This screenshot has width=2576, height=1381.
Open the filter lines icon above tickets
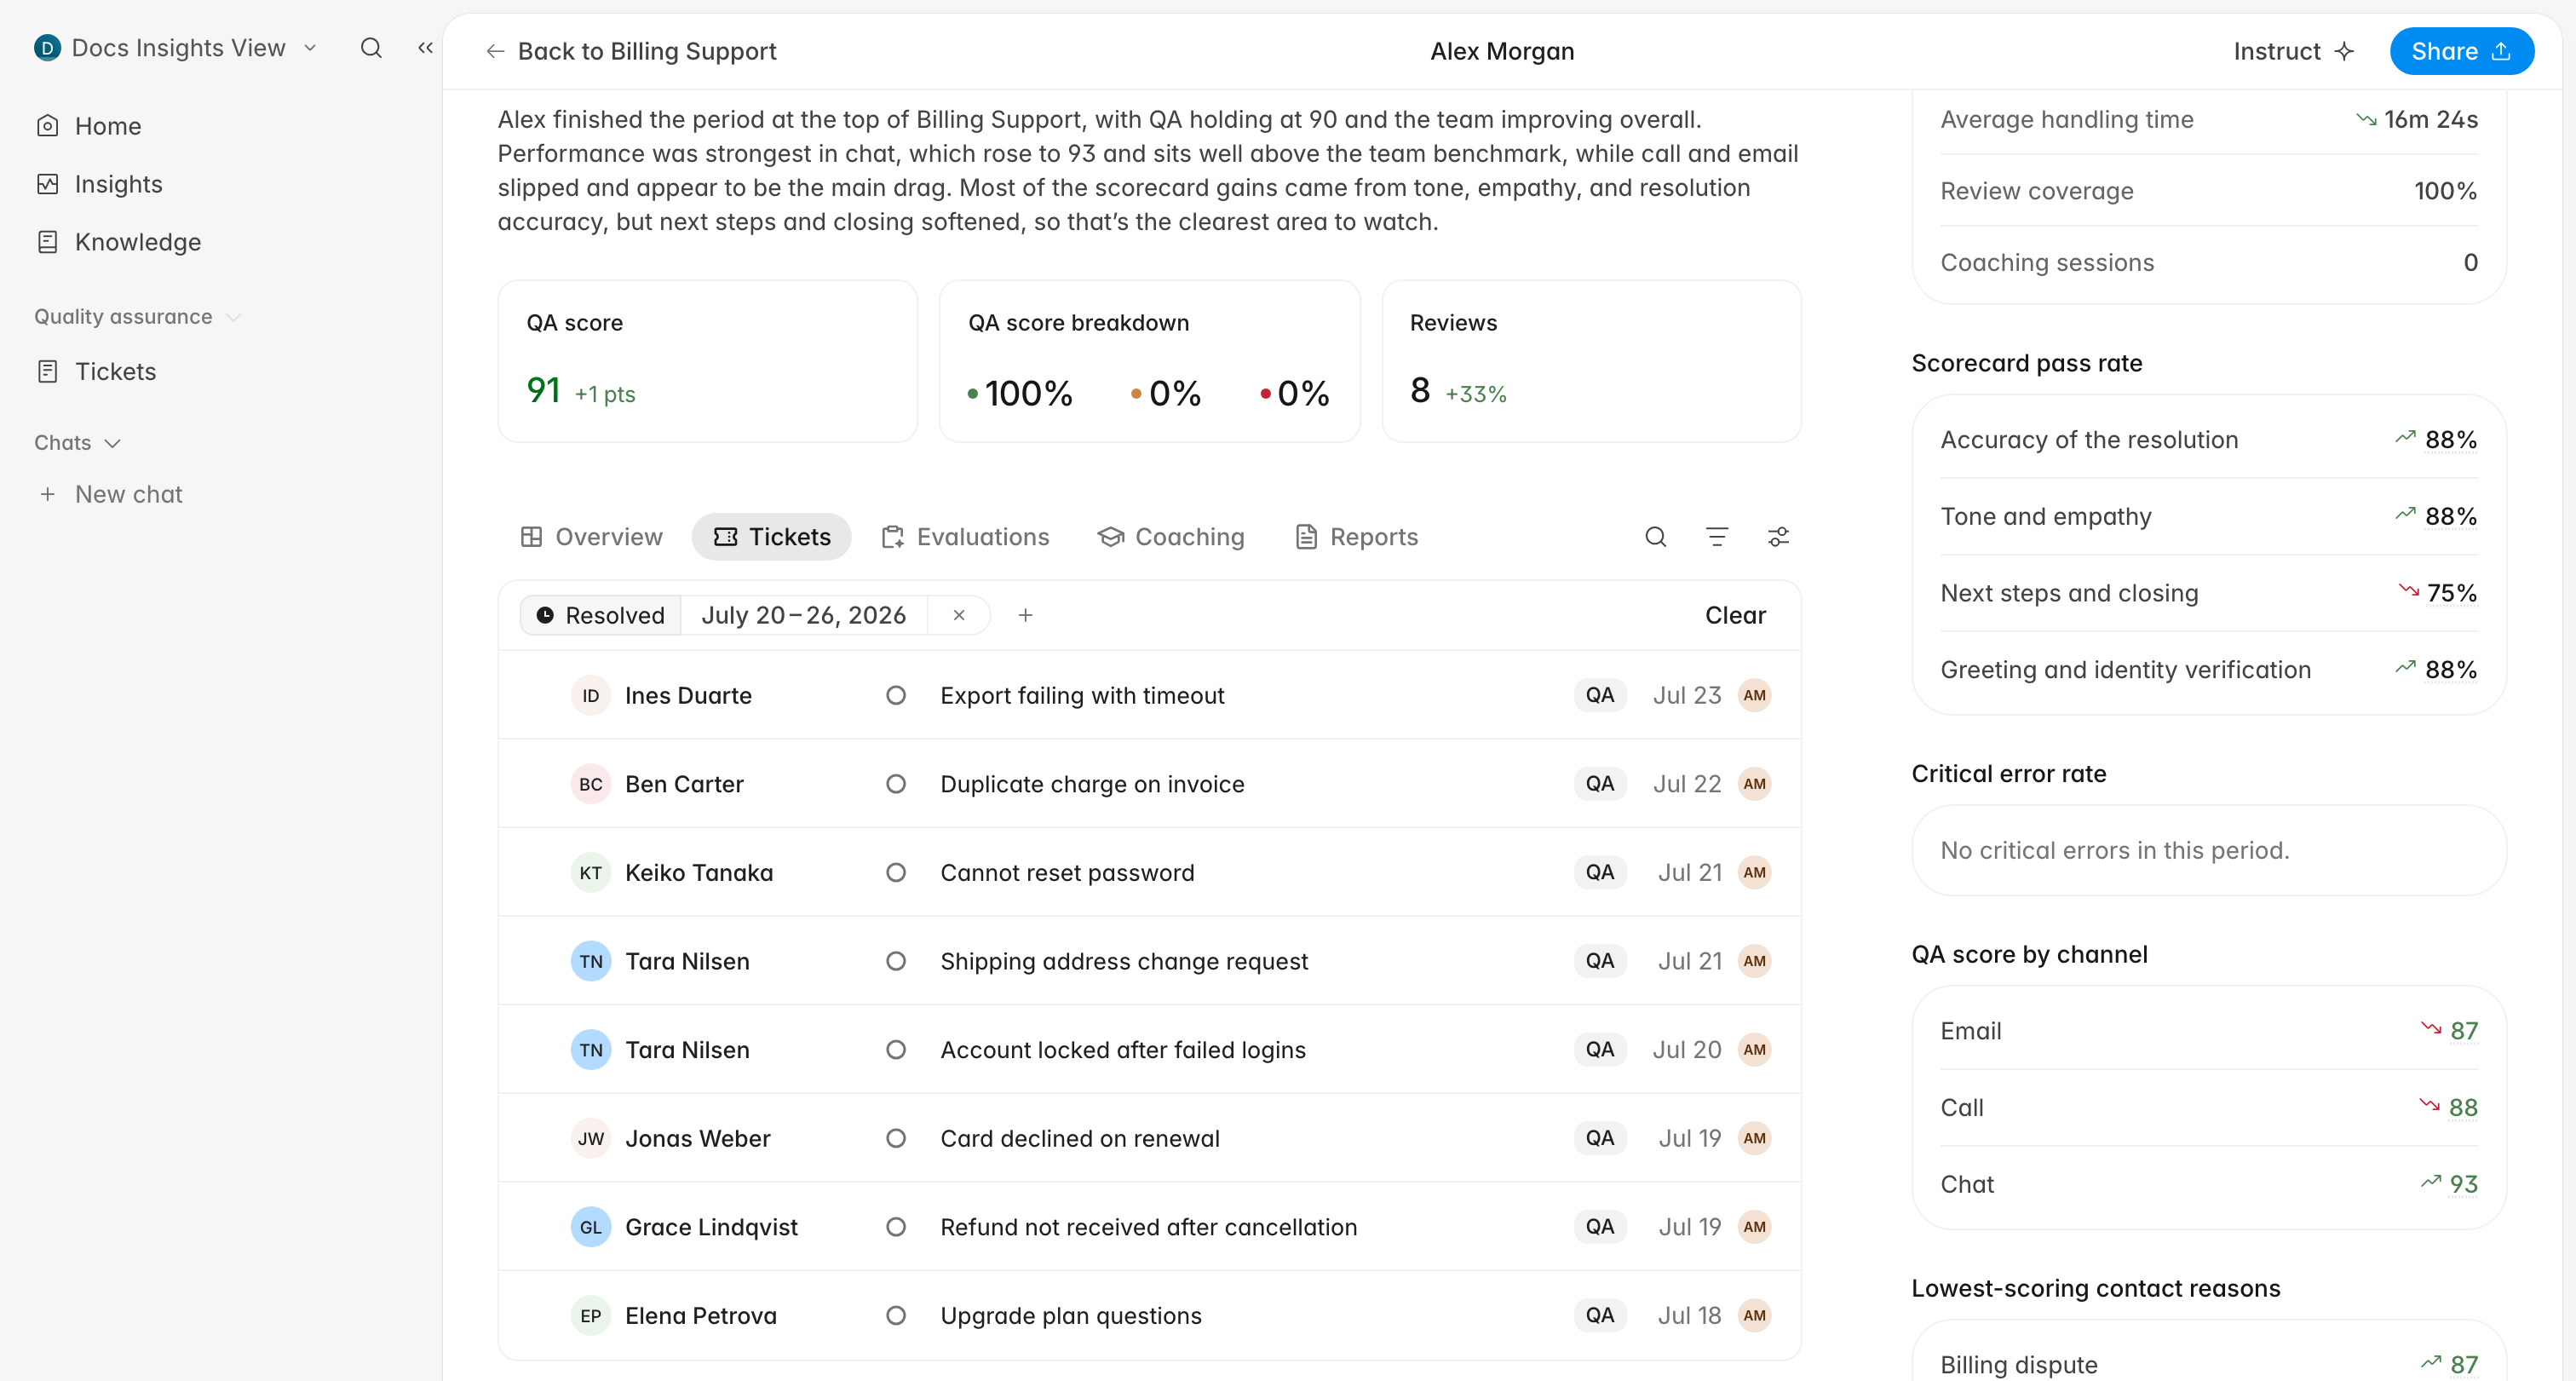tap(1717, 537)
